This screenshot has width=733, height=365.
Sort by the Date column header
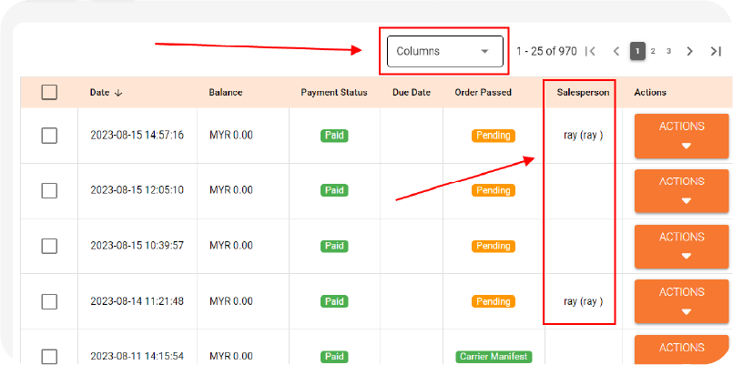pyautogui.click(x=107, y=93)
